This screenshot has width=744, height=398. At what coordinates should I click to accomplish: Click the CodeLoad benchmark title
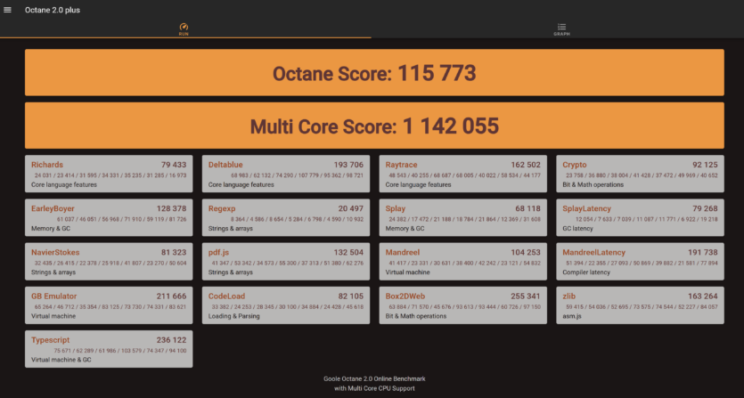tap(226, 296)
